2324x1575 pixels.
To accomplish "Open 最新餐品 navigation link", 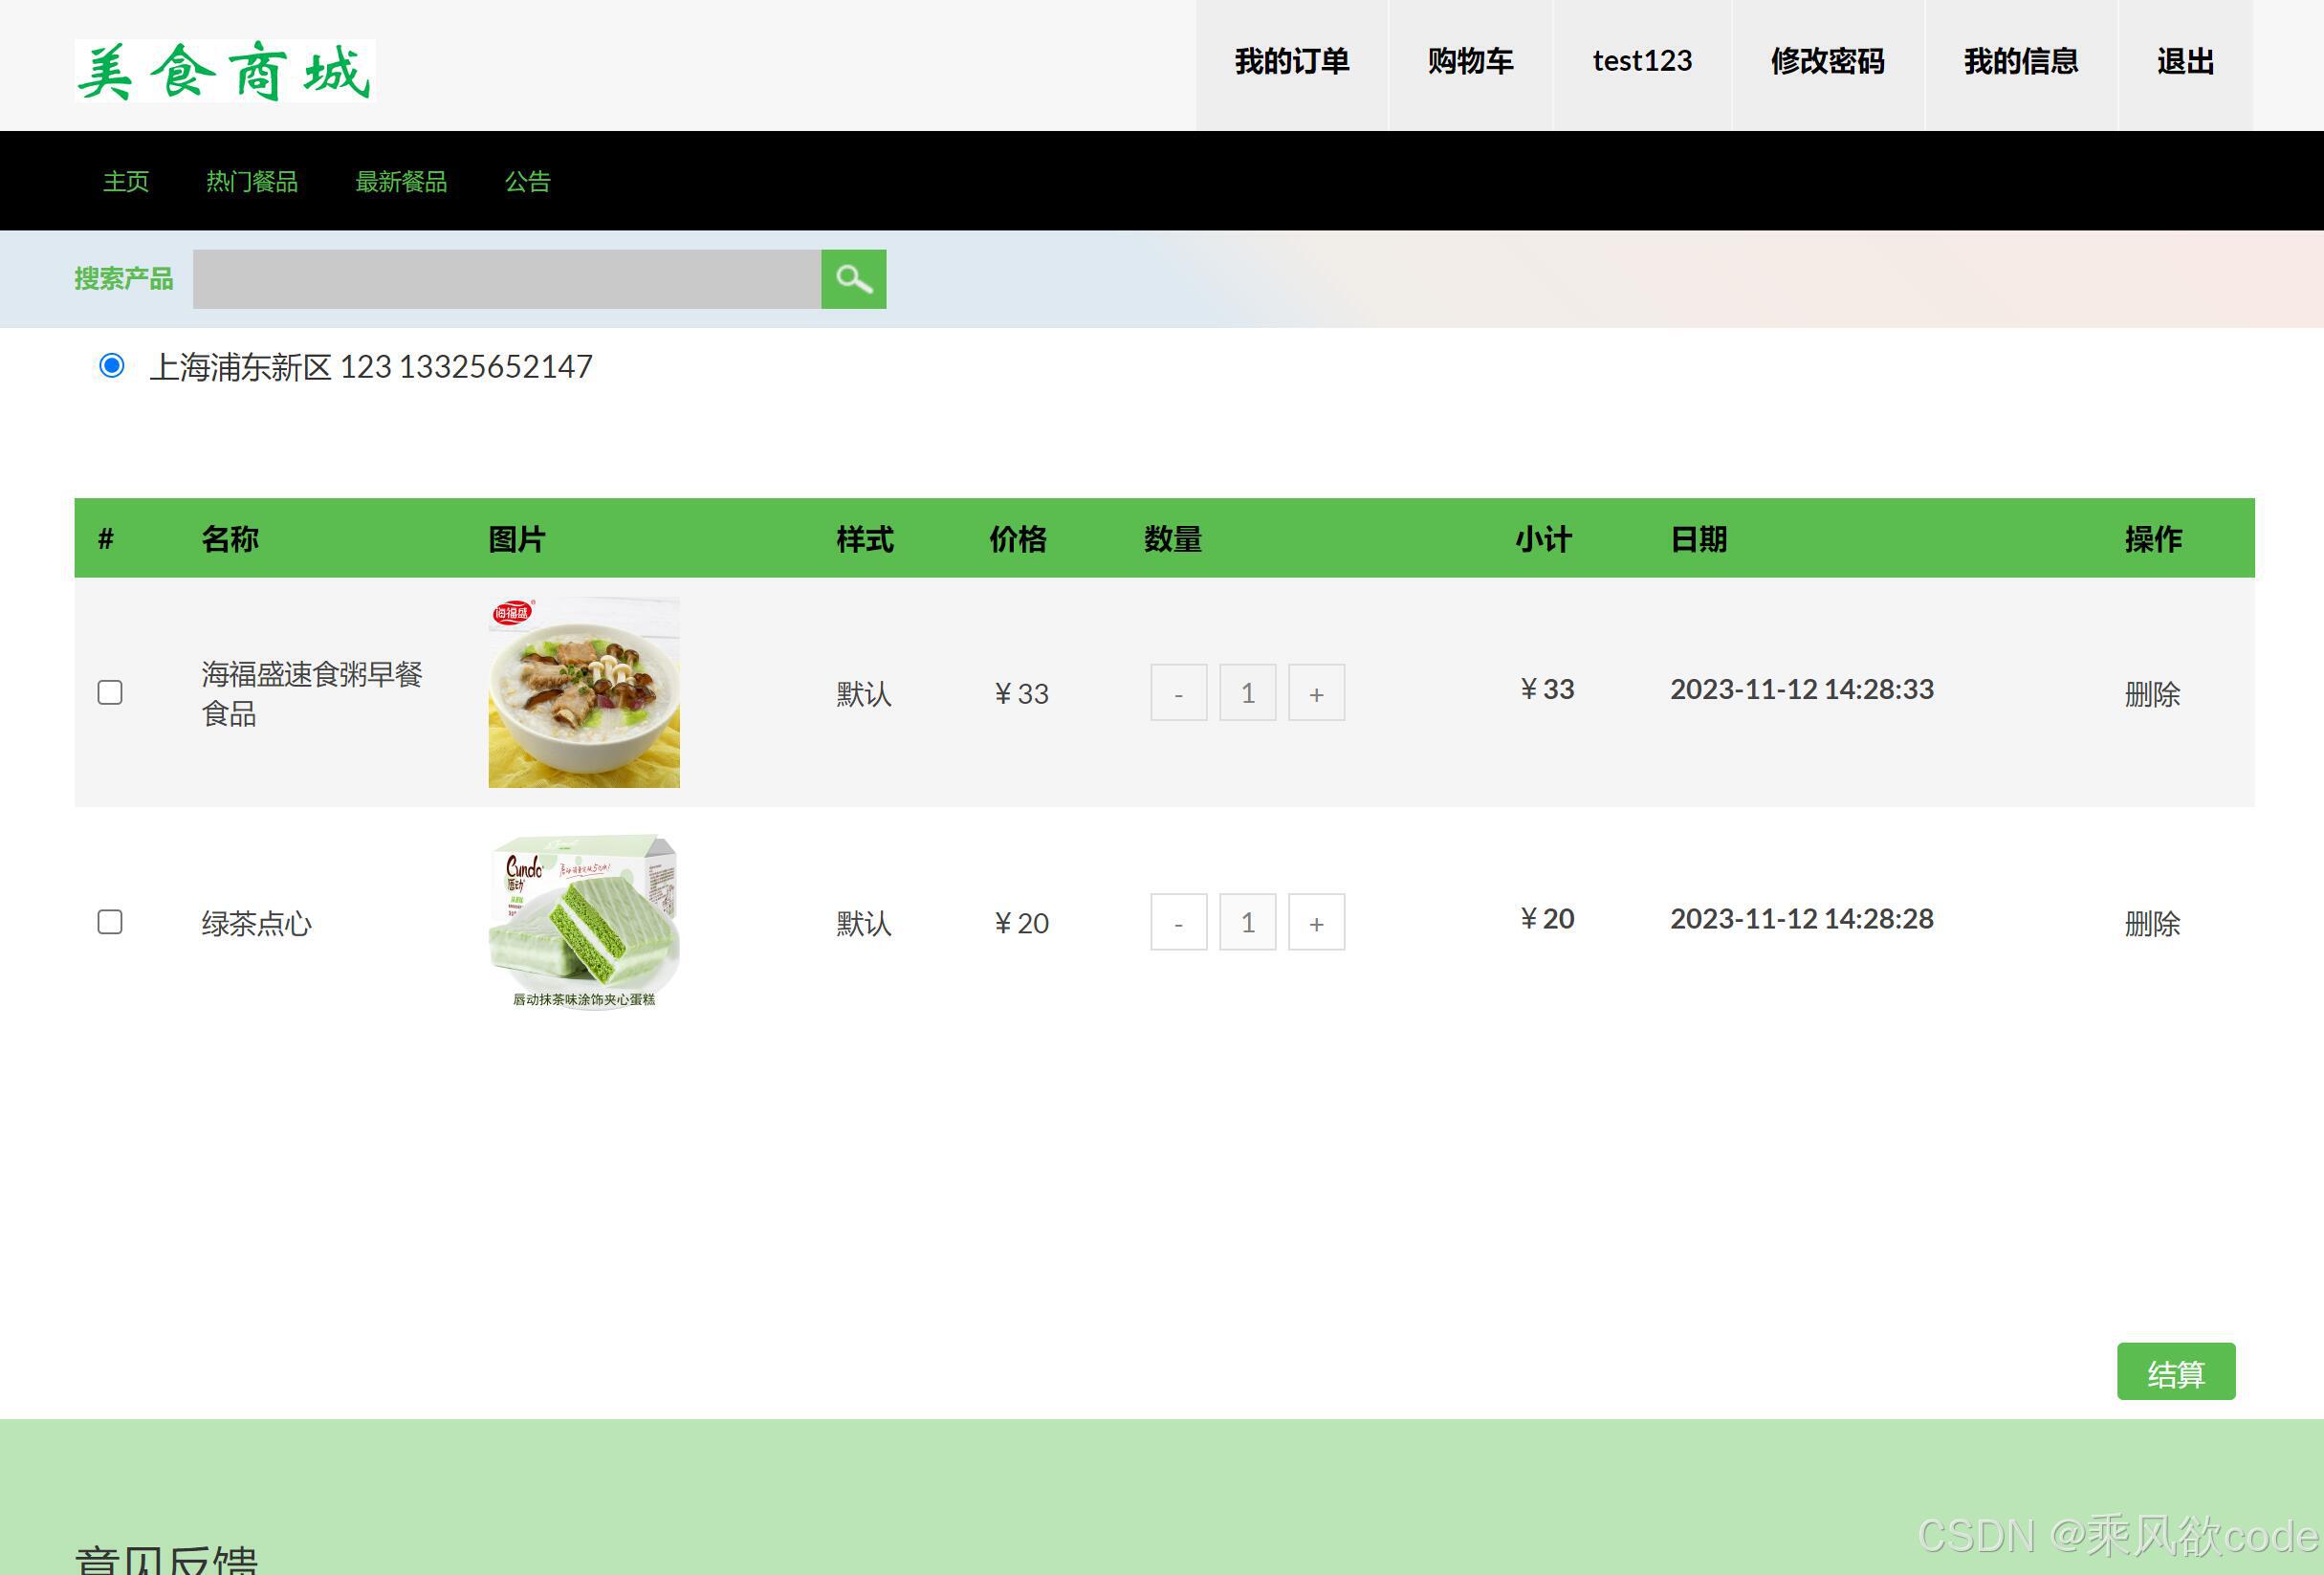I will pos(401,182).
